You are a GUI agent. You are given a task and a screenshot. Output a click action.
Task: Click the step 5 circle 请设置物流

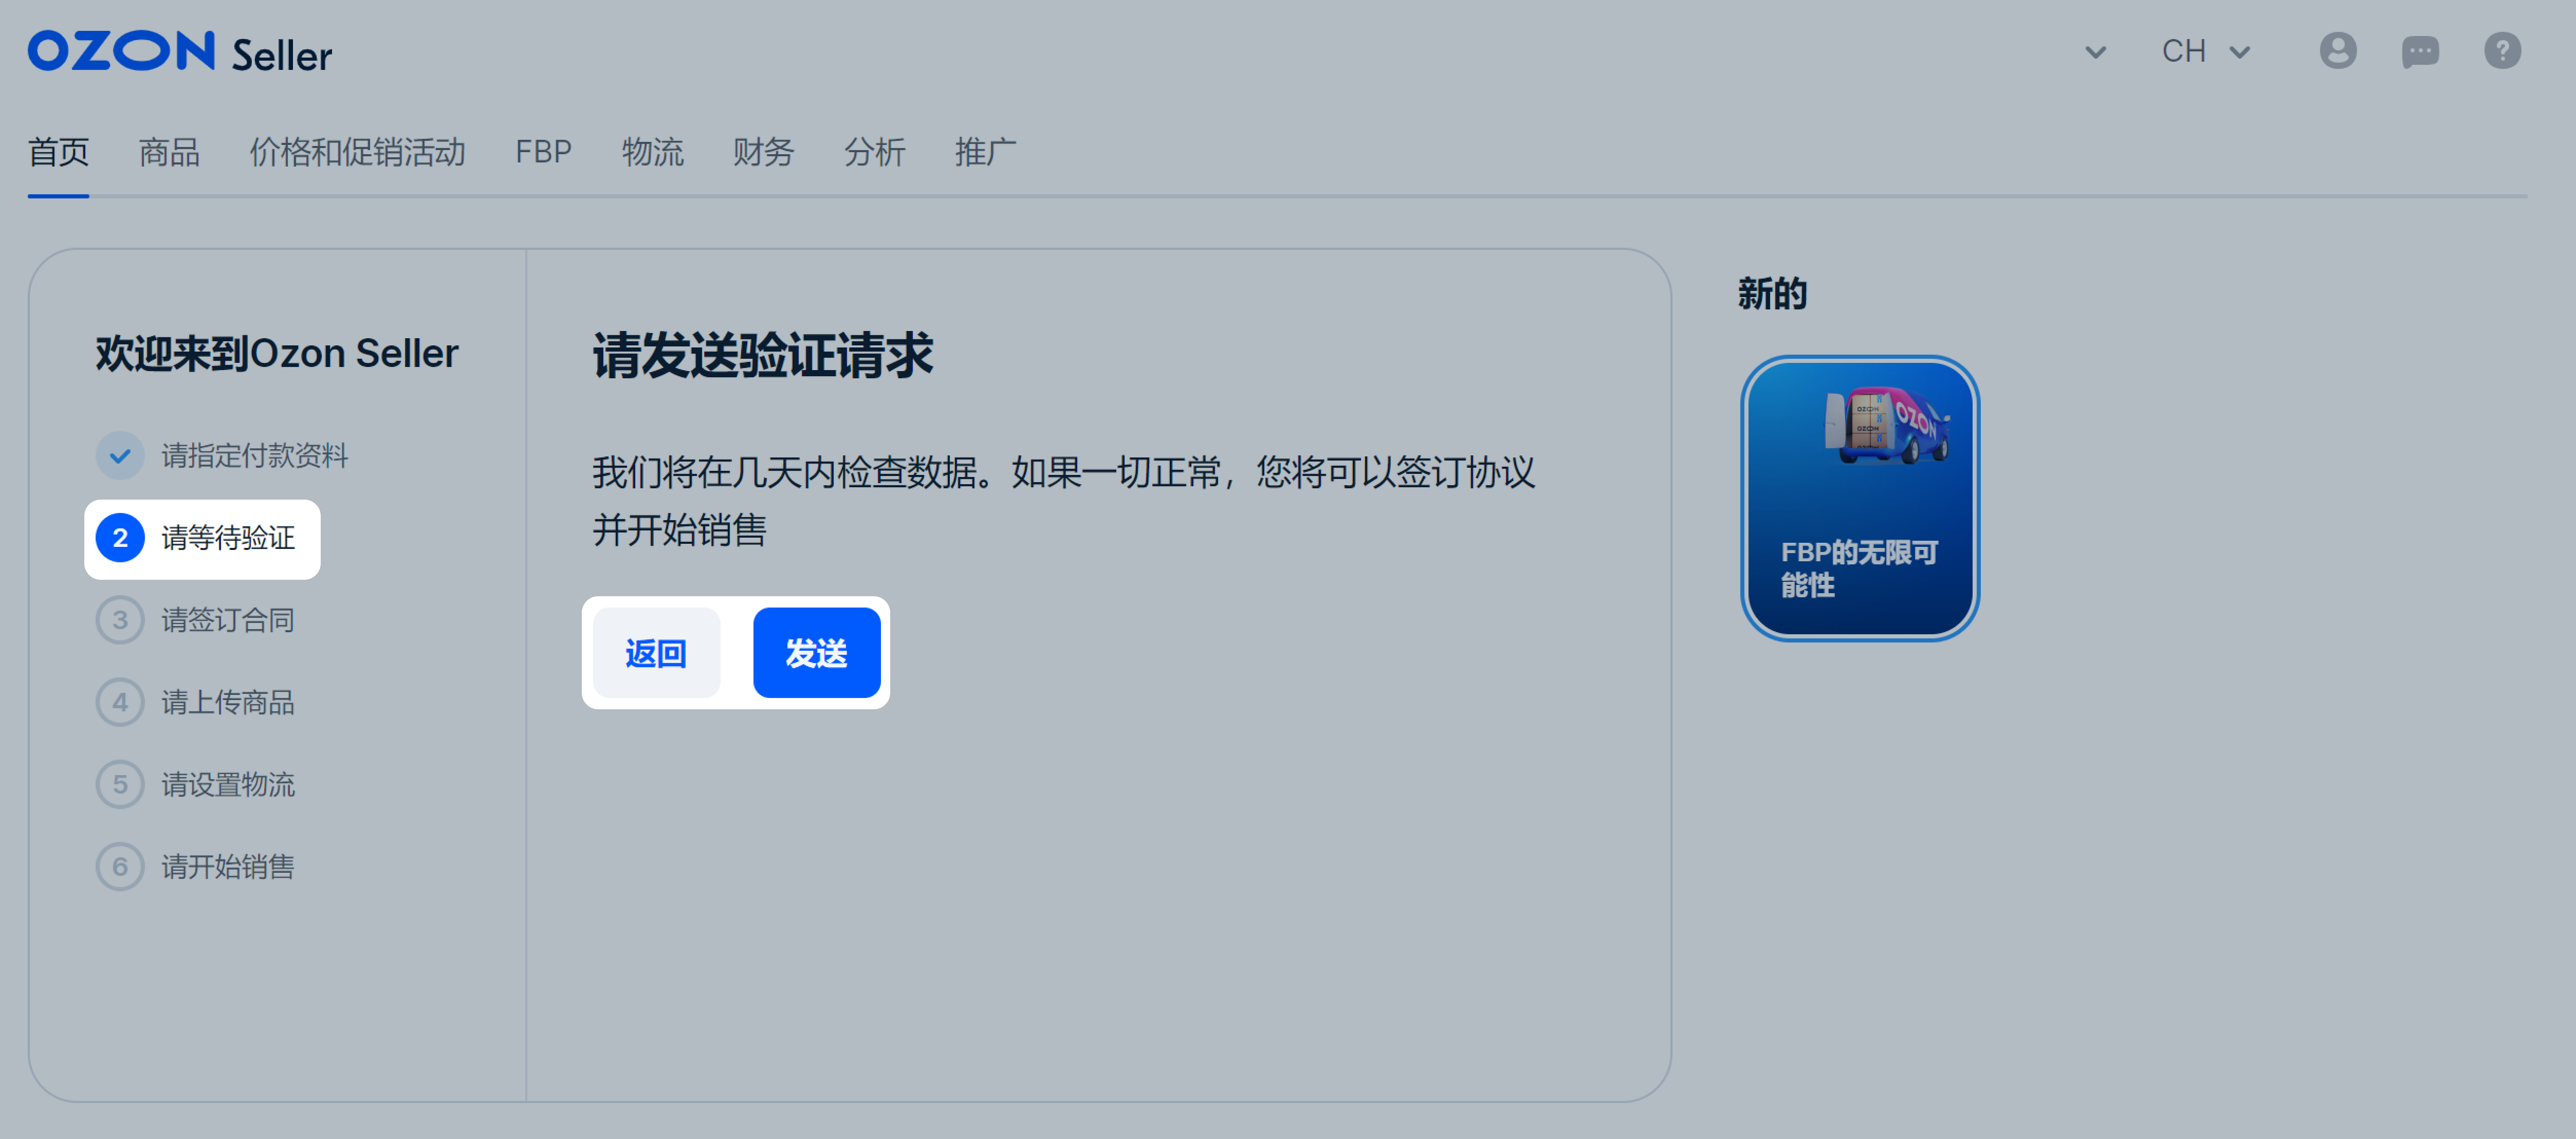[120, 784]
